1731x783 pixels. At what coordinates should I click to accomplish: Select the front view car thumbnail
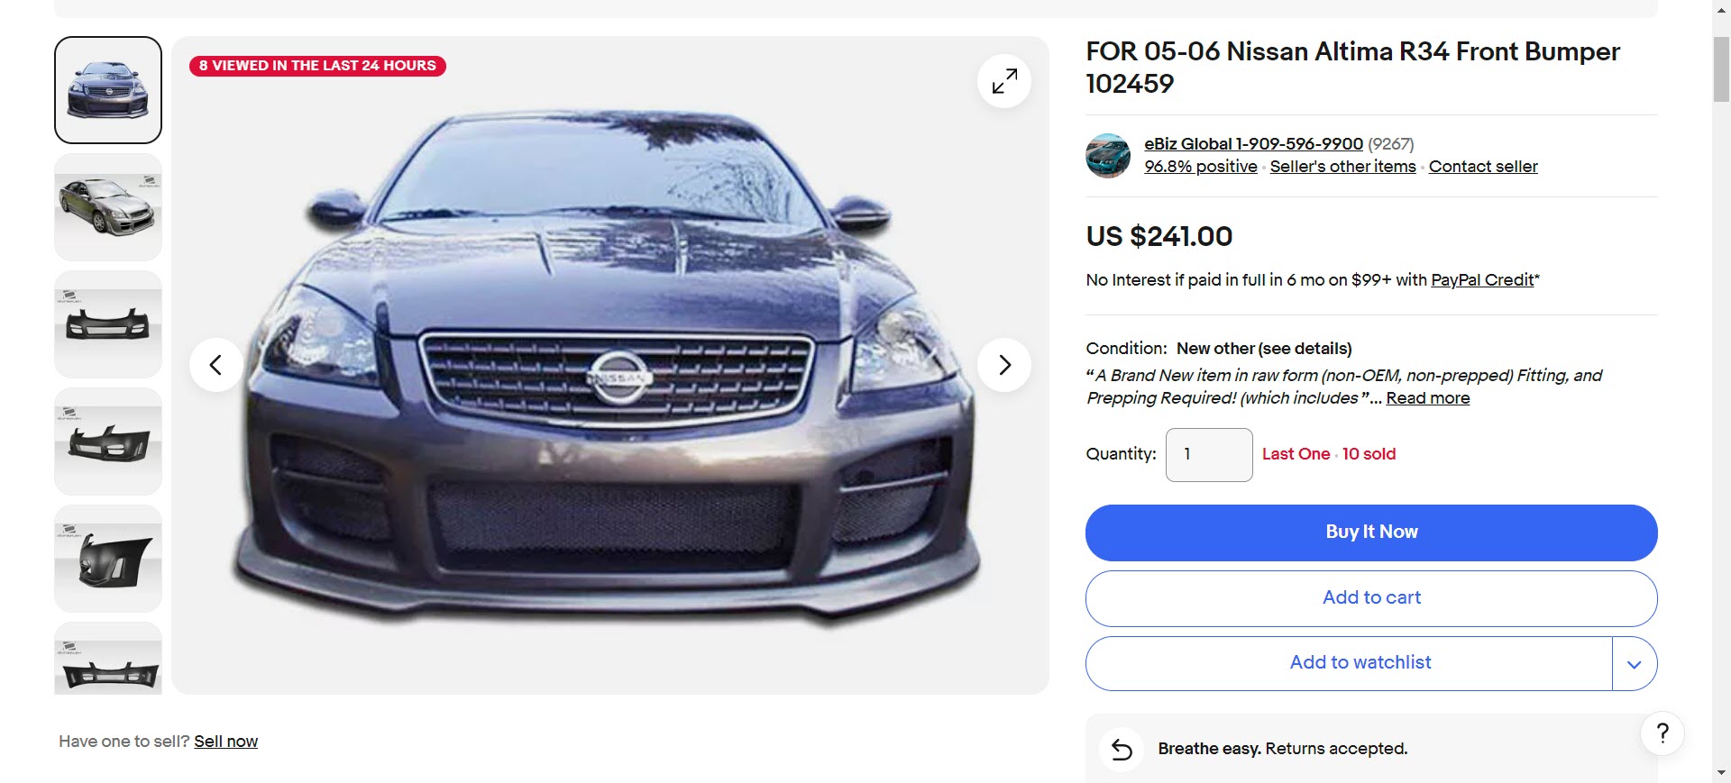[x=108, y=90]
